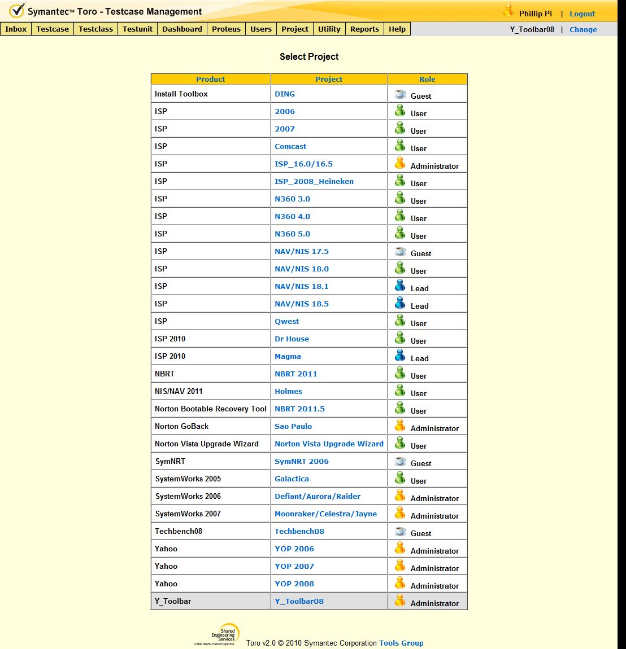Click the blue Lead icon in NAV/NIS 18.5 row

400,302
